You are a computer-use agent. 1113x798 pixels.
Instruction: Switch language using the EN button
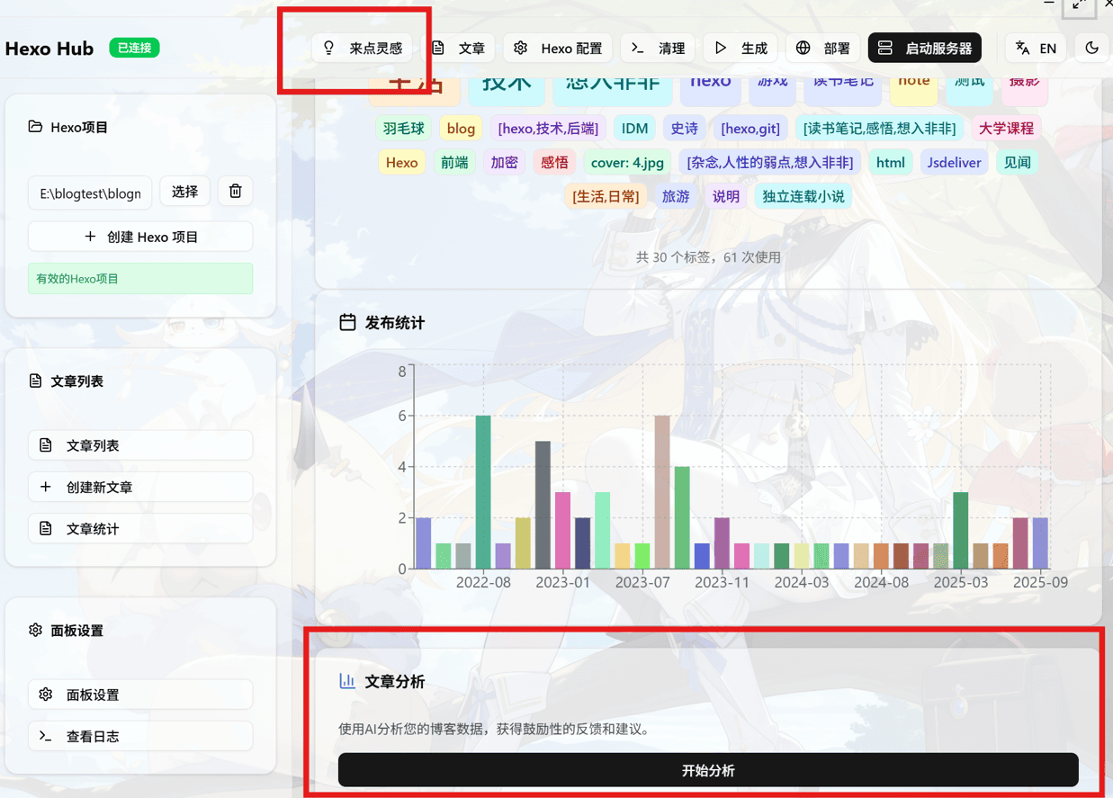(1036, 49)
